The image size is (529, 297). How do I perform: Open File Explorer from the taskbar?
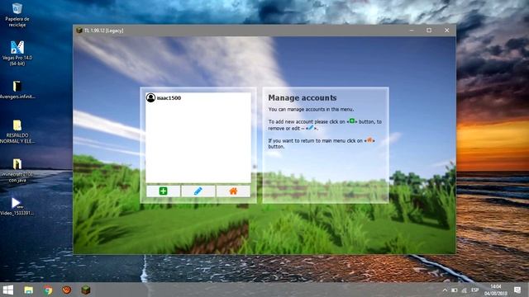tap(29, 290)
